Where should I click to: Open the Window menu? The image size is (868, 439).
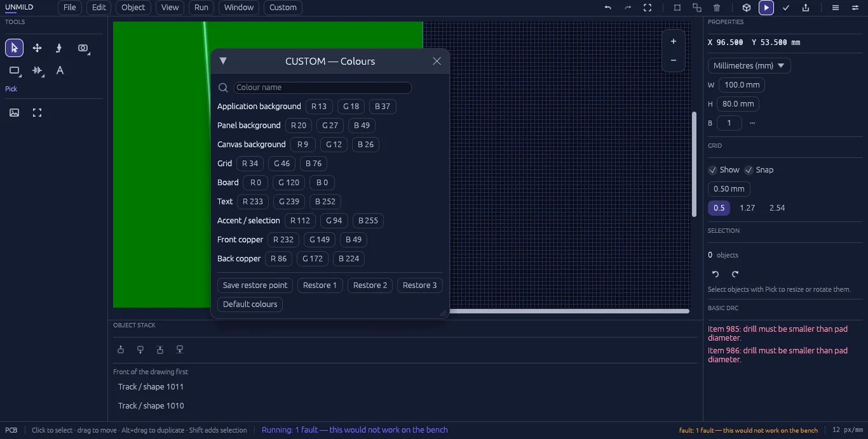239,8
